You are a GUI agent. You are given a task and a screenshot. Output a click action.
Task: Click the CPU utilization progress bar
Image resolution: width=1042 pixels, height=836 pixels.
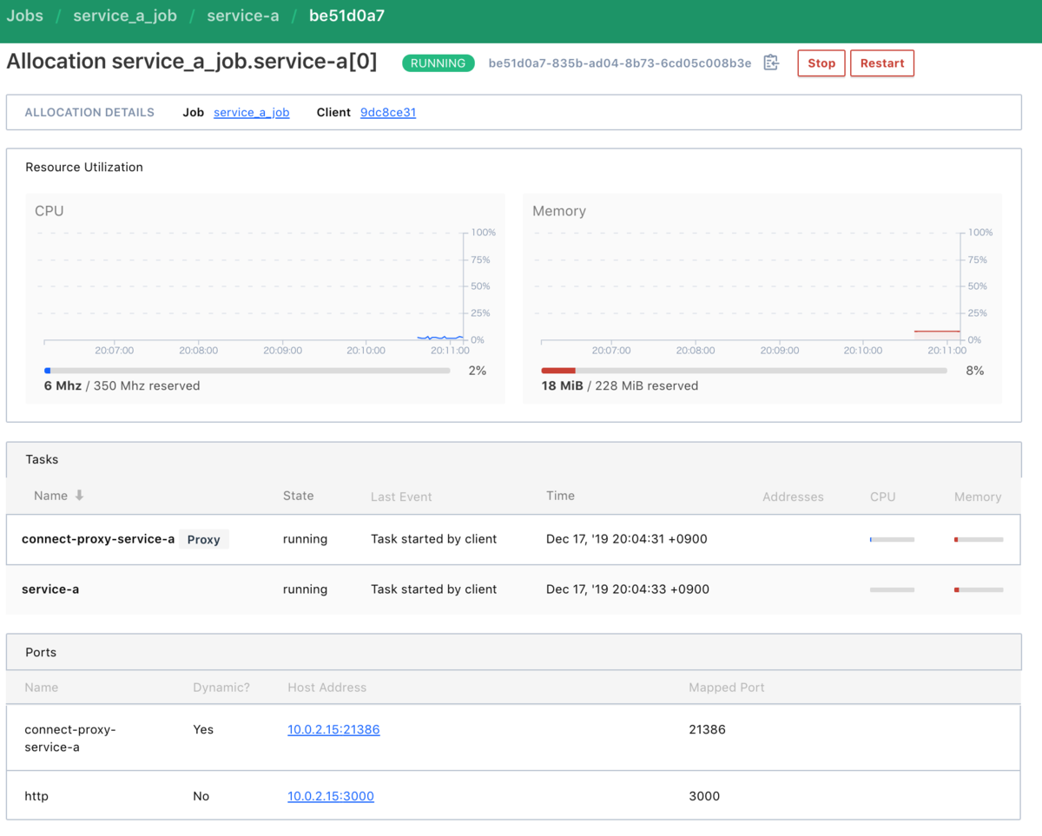pyautogui.click(x=247, y=371)
